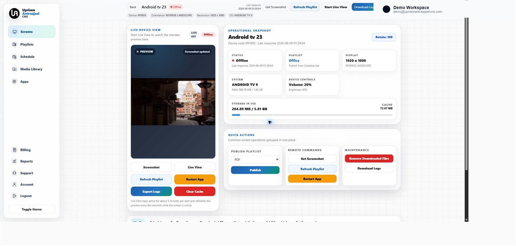Screen dimensions: 516x246
Task: Click the gradient Publish button
Action: click(x=255, y=170)
